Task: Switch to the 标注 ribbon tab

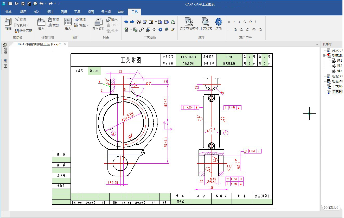Action: (50, 12)
